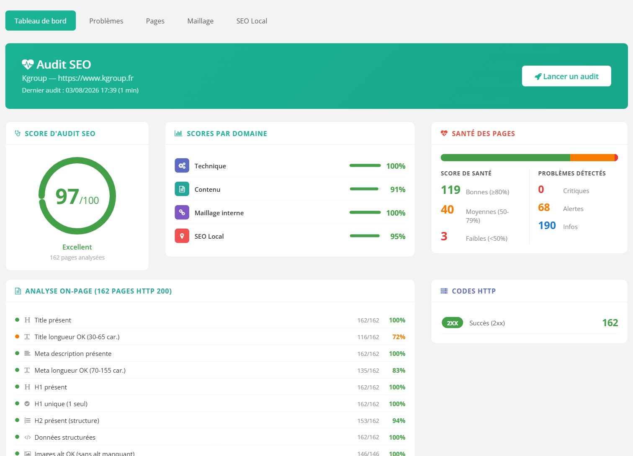Click the 190 Infos count
The width and height of the screenshot is (633, 456).
point(547,226)
